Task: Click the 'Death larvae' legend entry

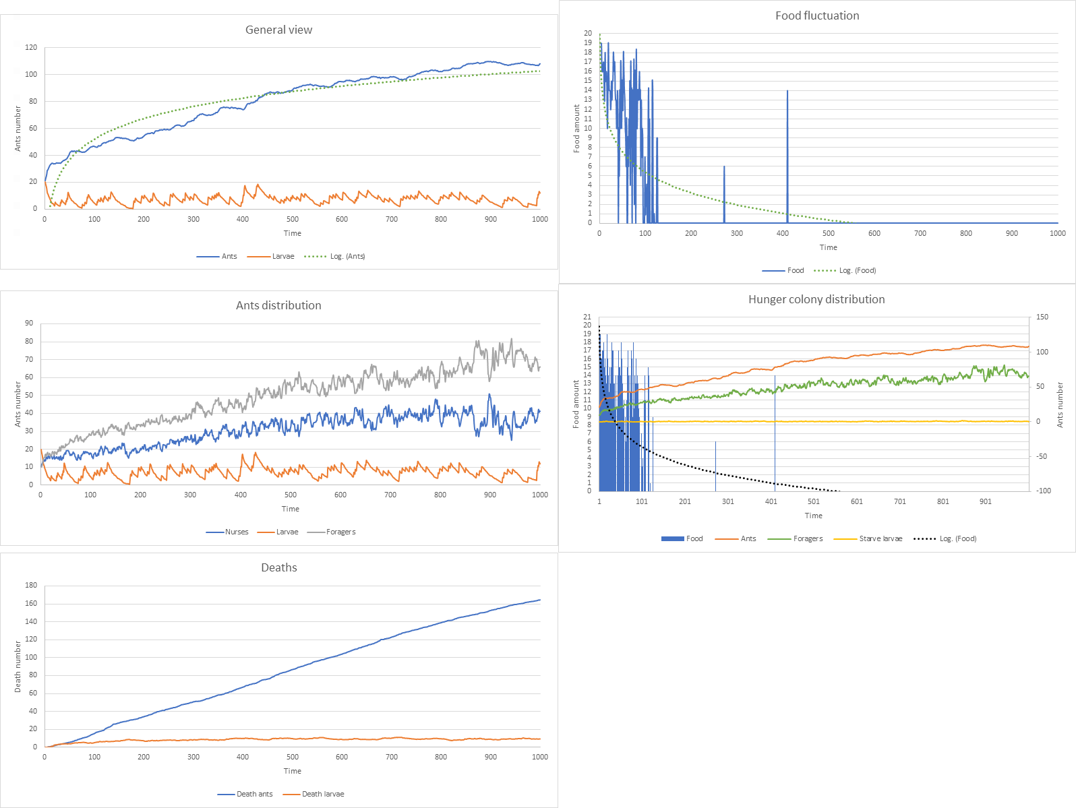Action: tap(313, 794)
